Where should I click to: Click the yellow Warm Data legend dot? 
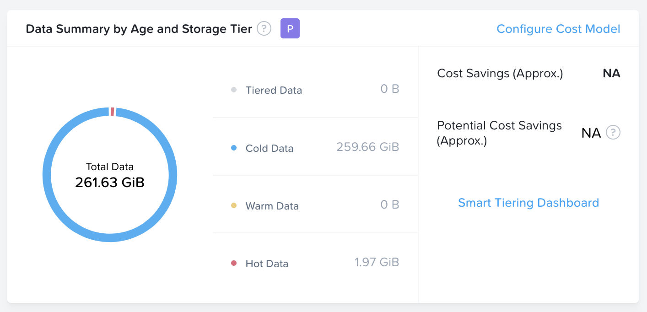[x=234, y=206]
